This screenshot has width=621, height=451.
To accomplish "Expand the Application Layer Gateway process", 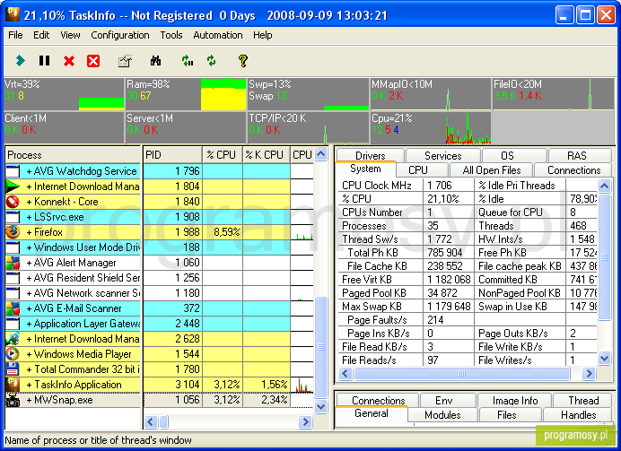I will (x=29, y=324).
